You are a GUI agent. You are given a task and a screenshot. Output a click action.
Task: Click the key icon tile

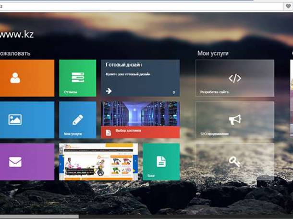234,162
